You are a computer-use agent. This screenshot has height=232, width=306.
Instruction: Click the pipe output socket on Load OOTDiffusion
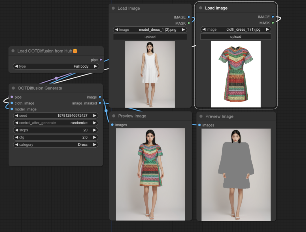[101, 60]
